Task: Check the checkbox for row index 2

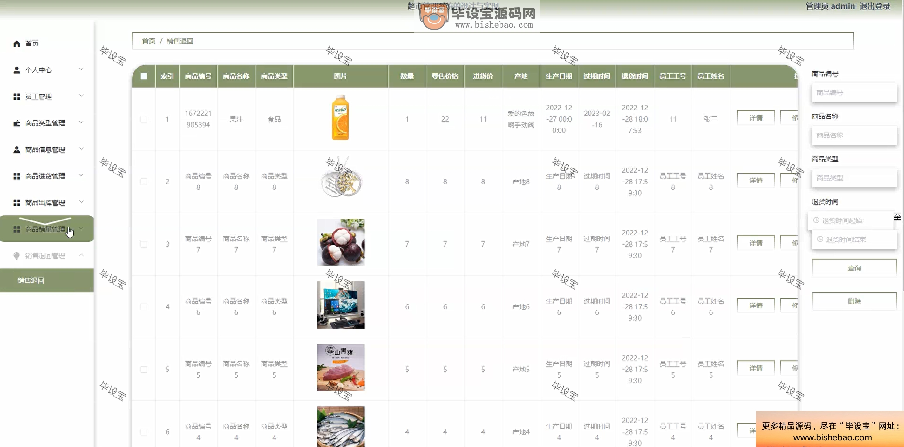Action: coord(144,182)
